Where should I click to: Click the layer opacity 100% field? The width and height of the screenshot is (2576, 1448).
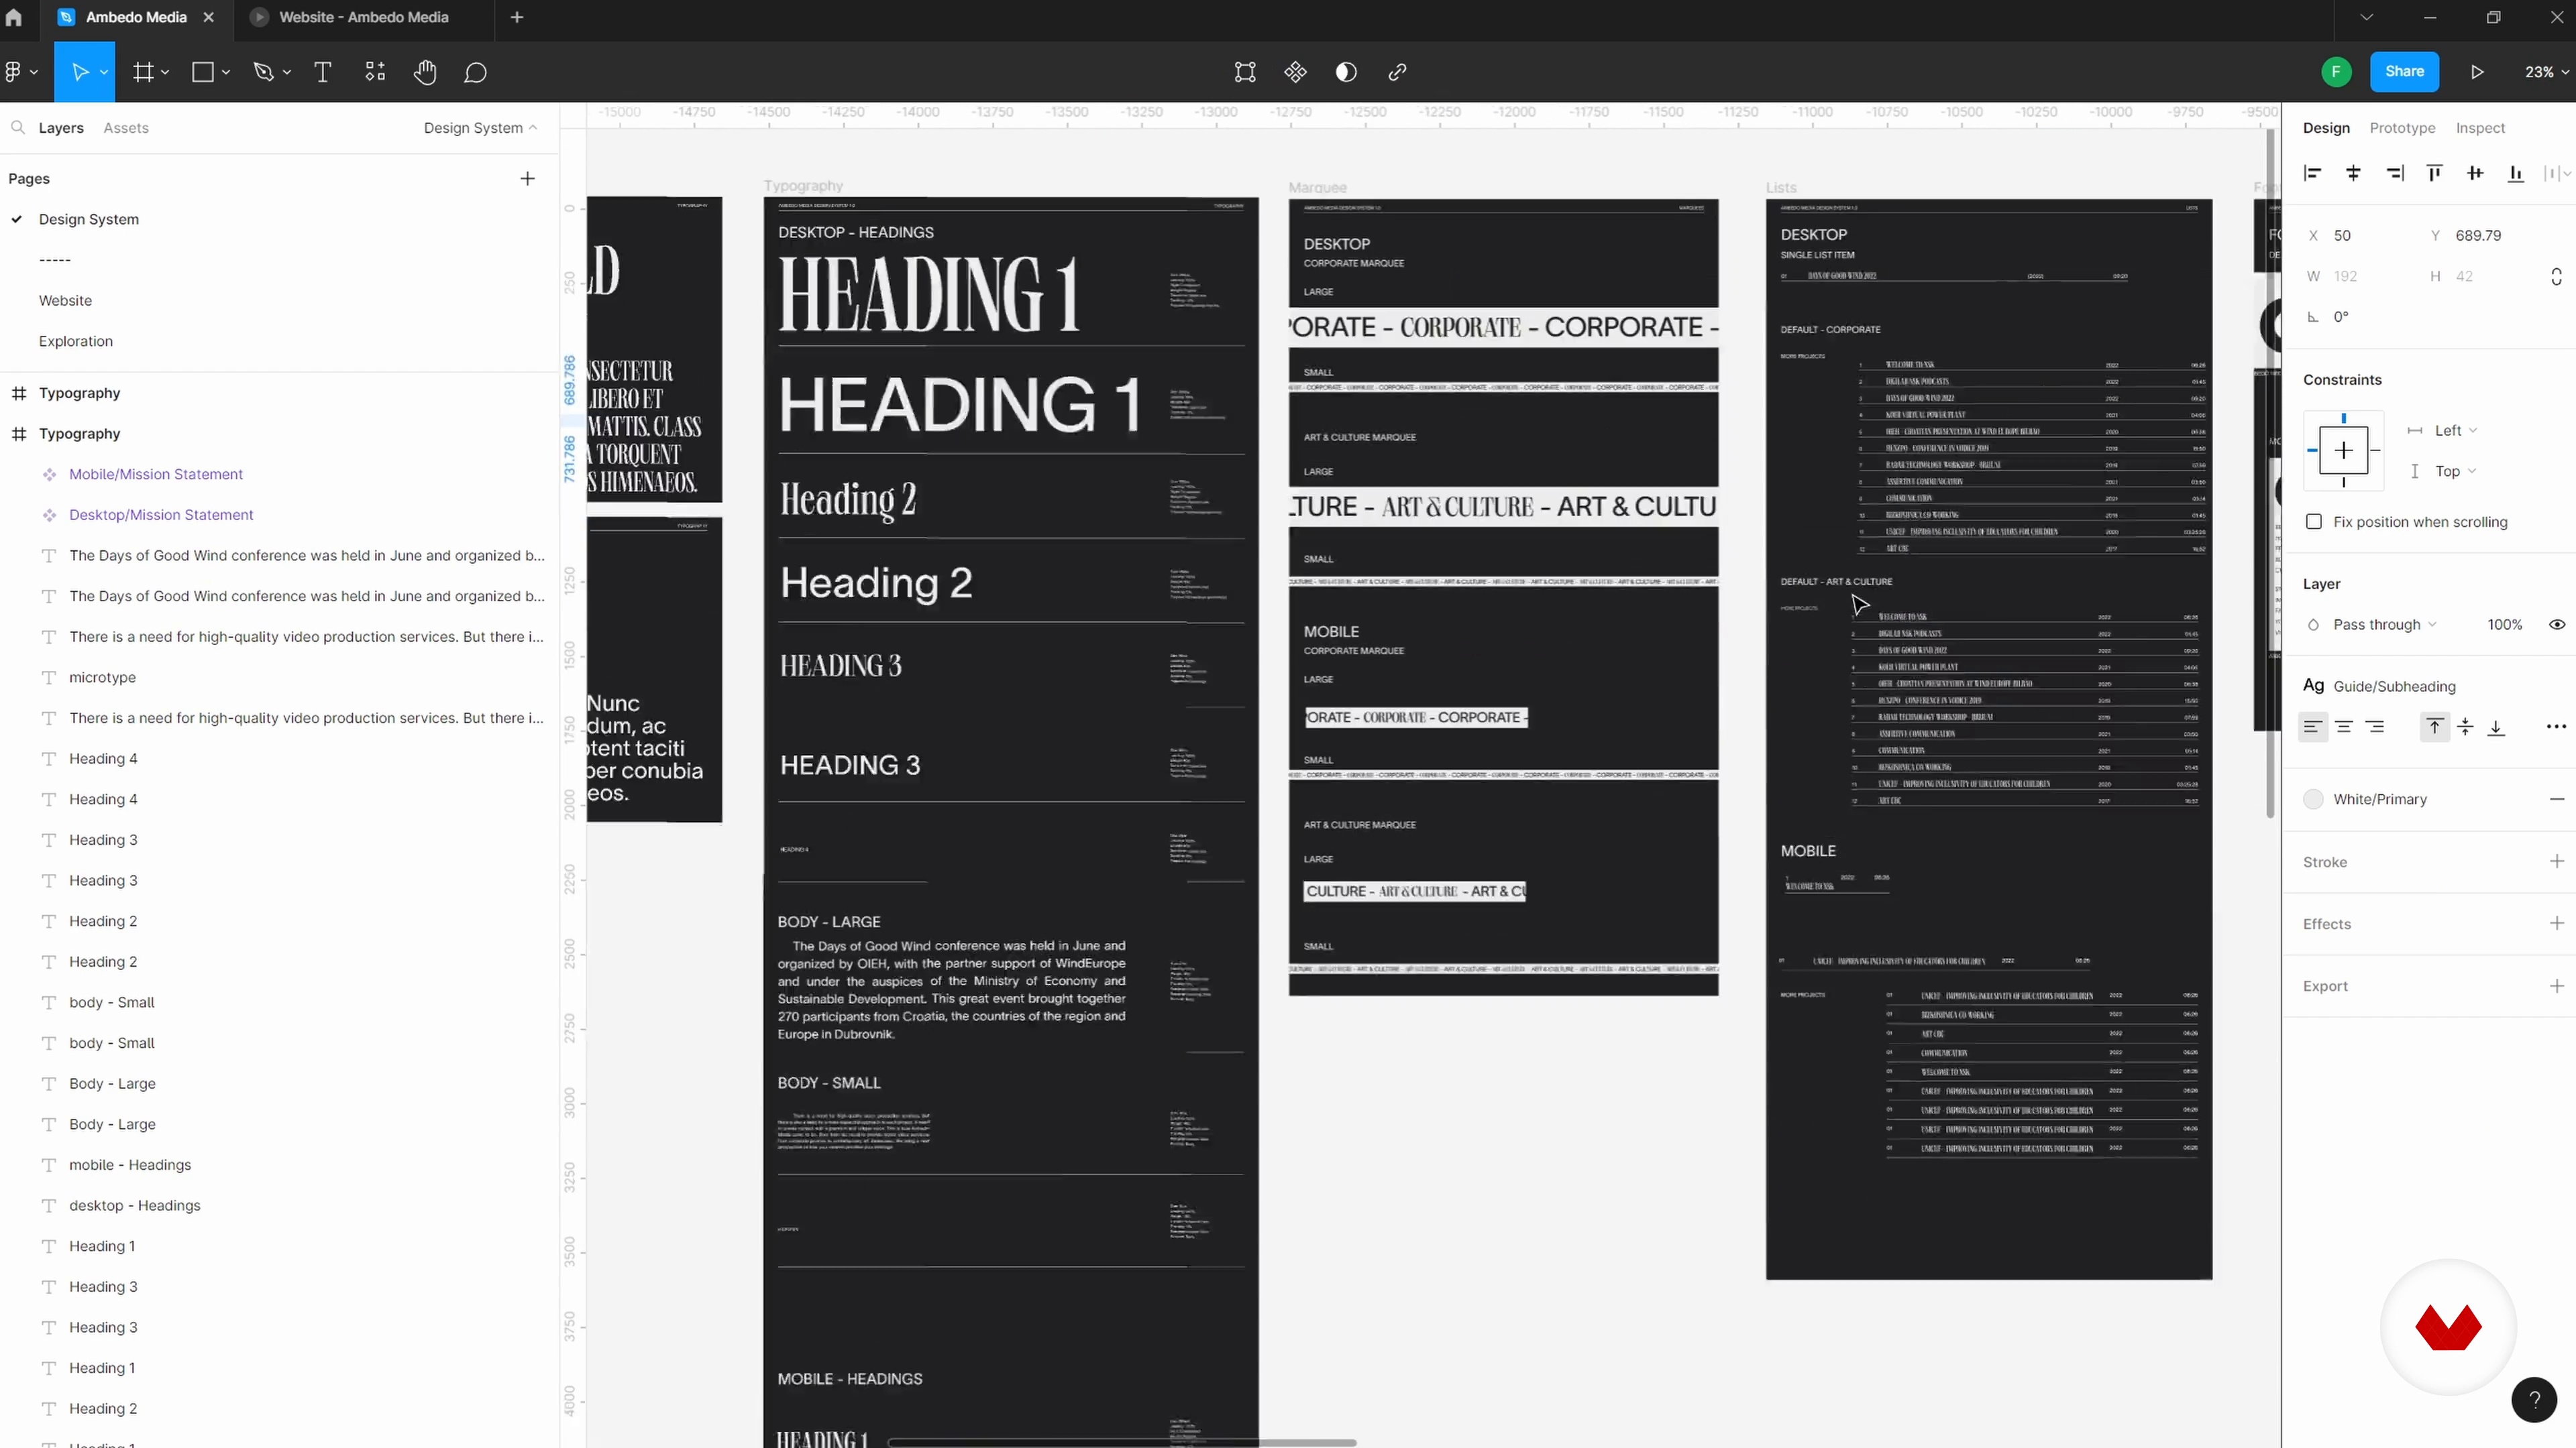click(x=2504, y=625)
